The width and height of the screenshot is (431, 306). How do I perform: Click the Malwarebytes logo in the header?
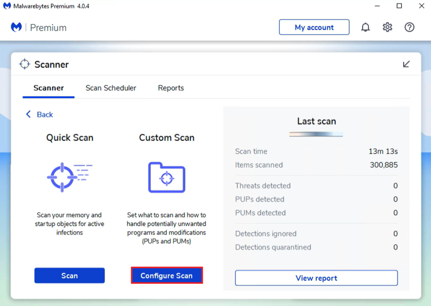[16, 27]
